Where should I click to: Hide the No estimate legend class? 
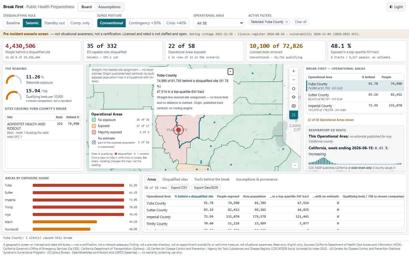[x=121, y=142]
